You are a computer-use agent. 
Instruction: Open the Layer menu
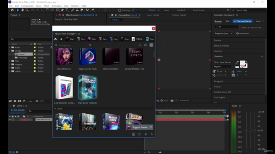[x=38, y=6]
